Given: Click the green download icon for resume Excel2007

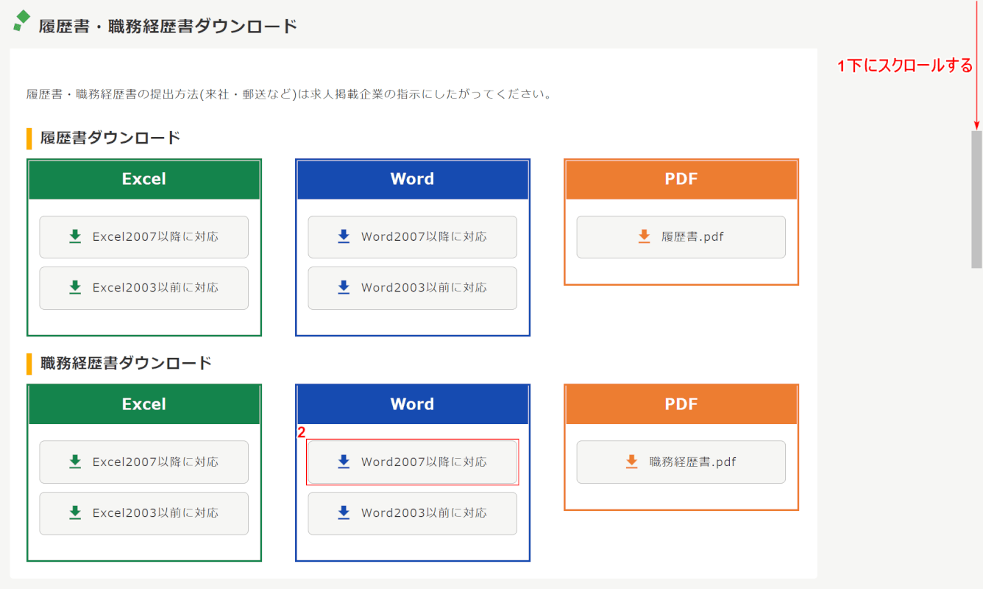Looking at the screenshot, I should point(74,236).
